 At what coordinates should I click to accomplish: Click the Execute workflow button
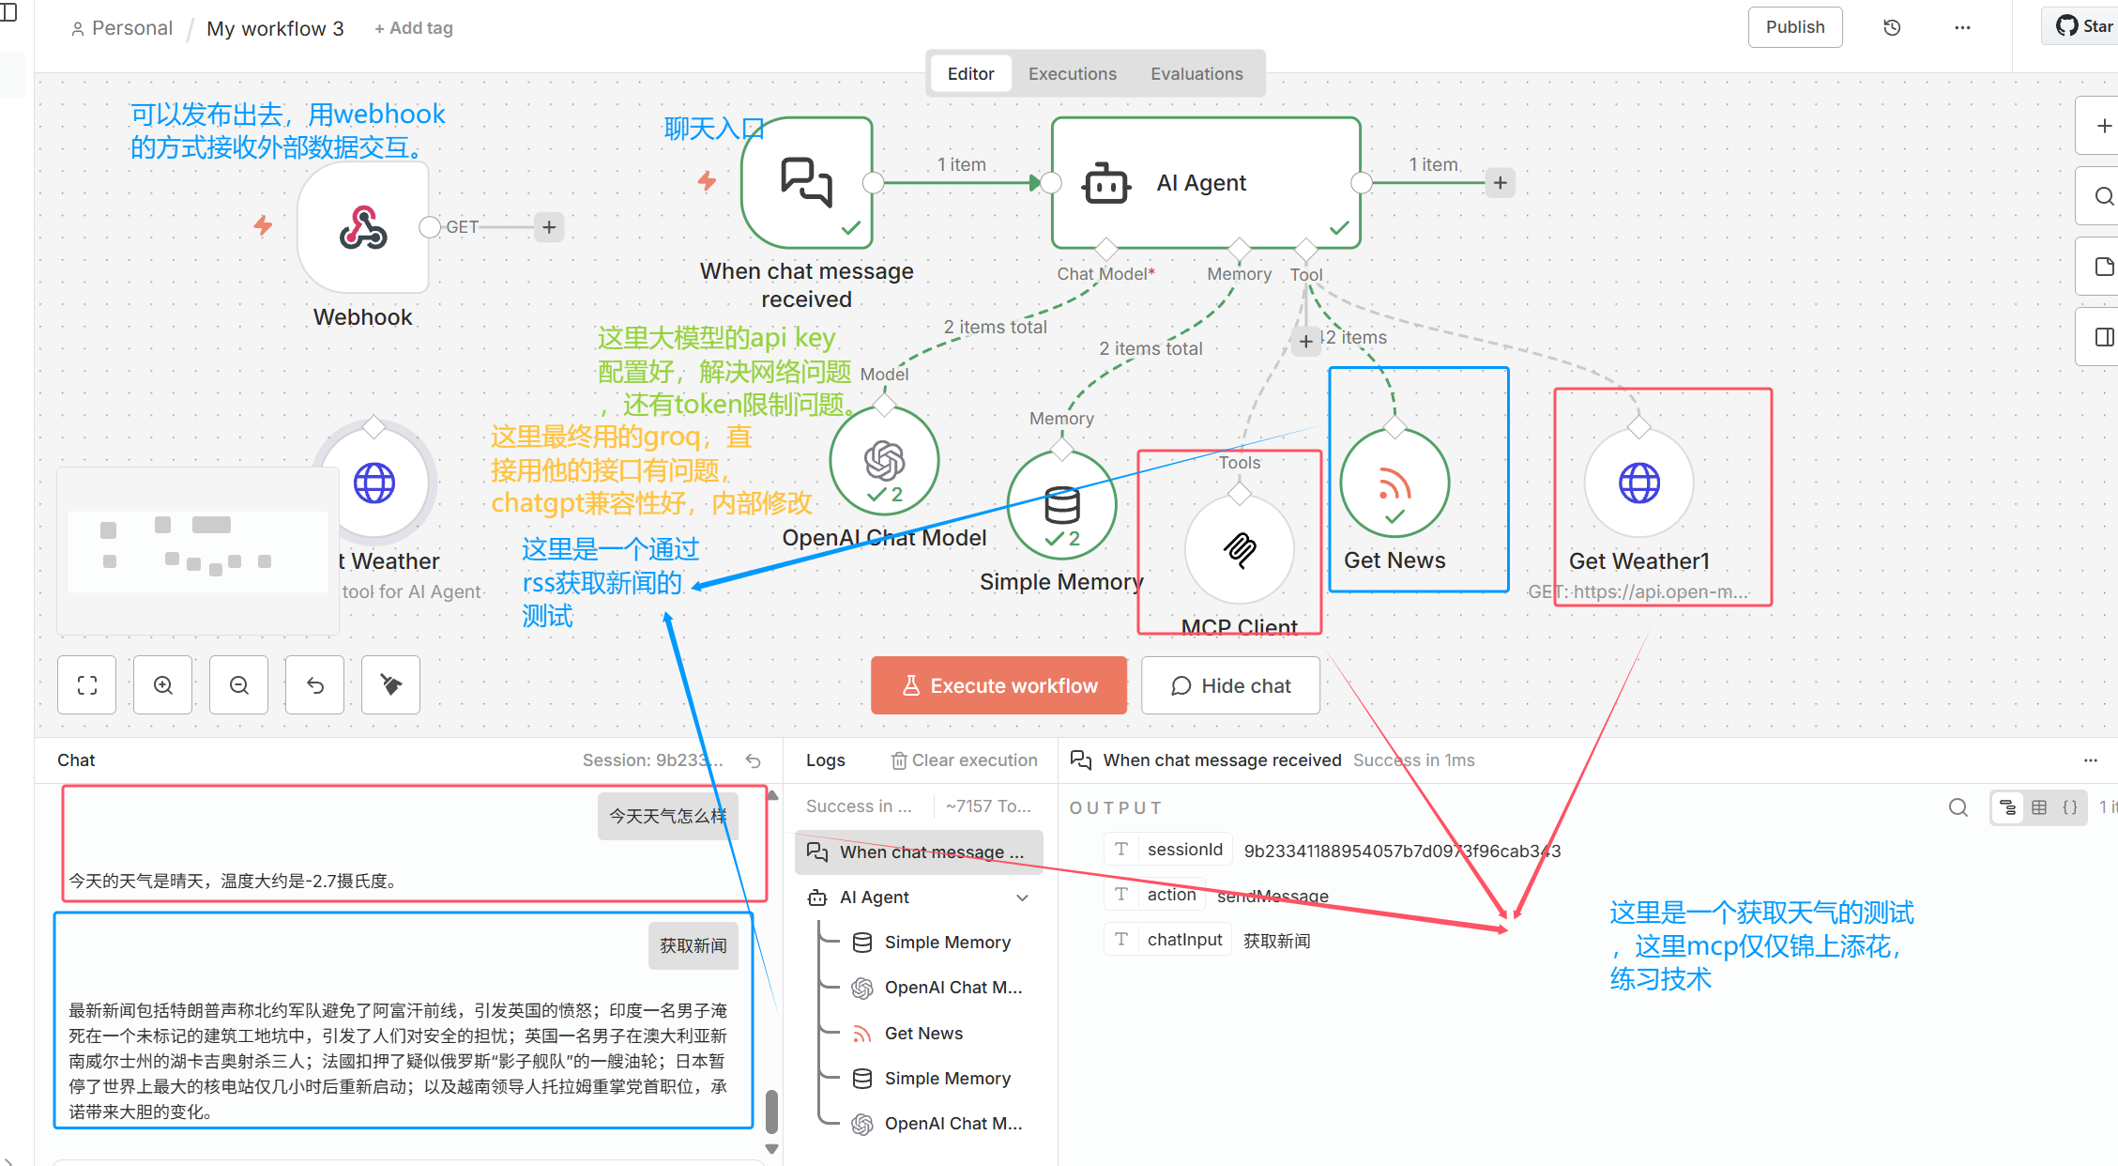(998, 685)
